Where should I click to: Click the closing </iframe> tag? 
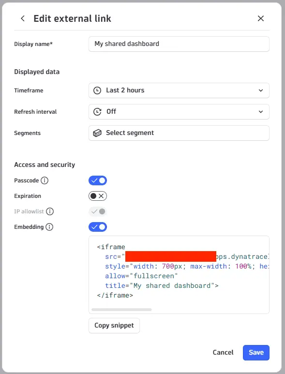[x=115, y=295]
